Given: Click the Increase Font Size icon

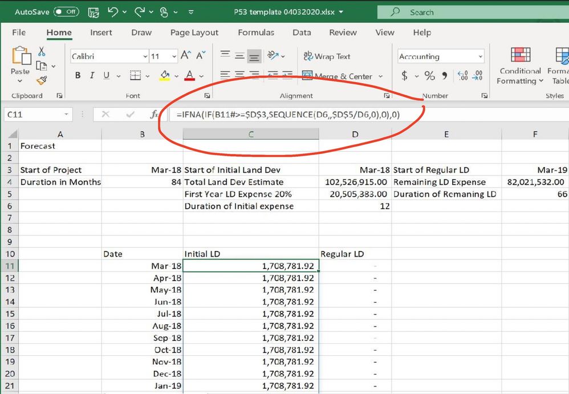Looking at the screenshot, I should point(185,56).
